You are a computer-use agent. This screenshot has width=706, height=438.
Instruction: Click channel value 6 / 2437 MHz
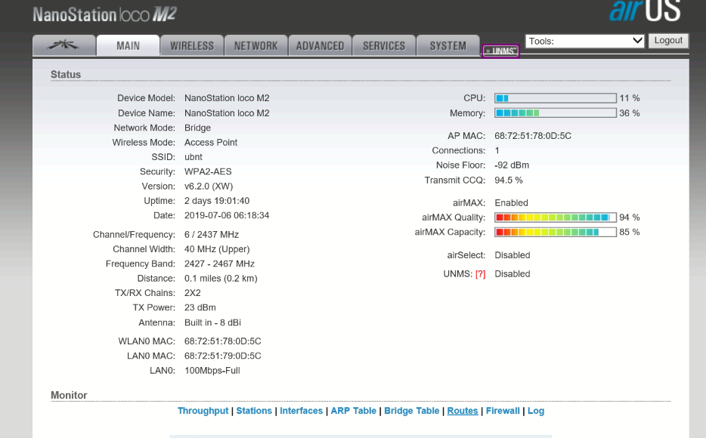[x=212, y=235]
